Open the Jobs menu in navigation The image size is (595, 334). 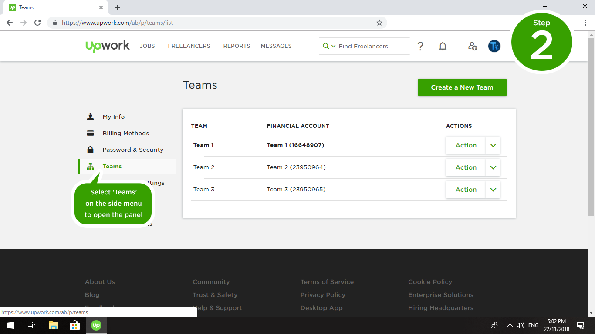pyautogui.click(x=147, y=46)
